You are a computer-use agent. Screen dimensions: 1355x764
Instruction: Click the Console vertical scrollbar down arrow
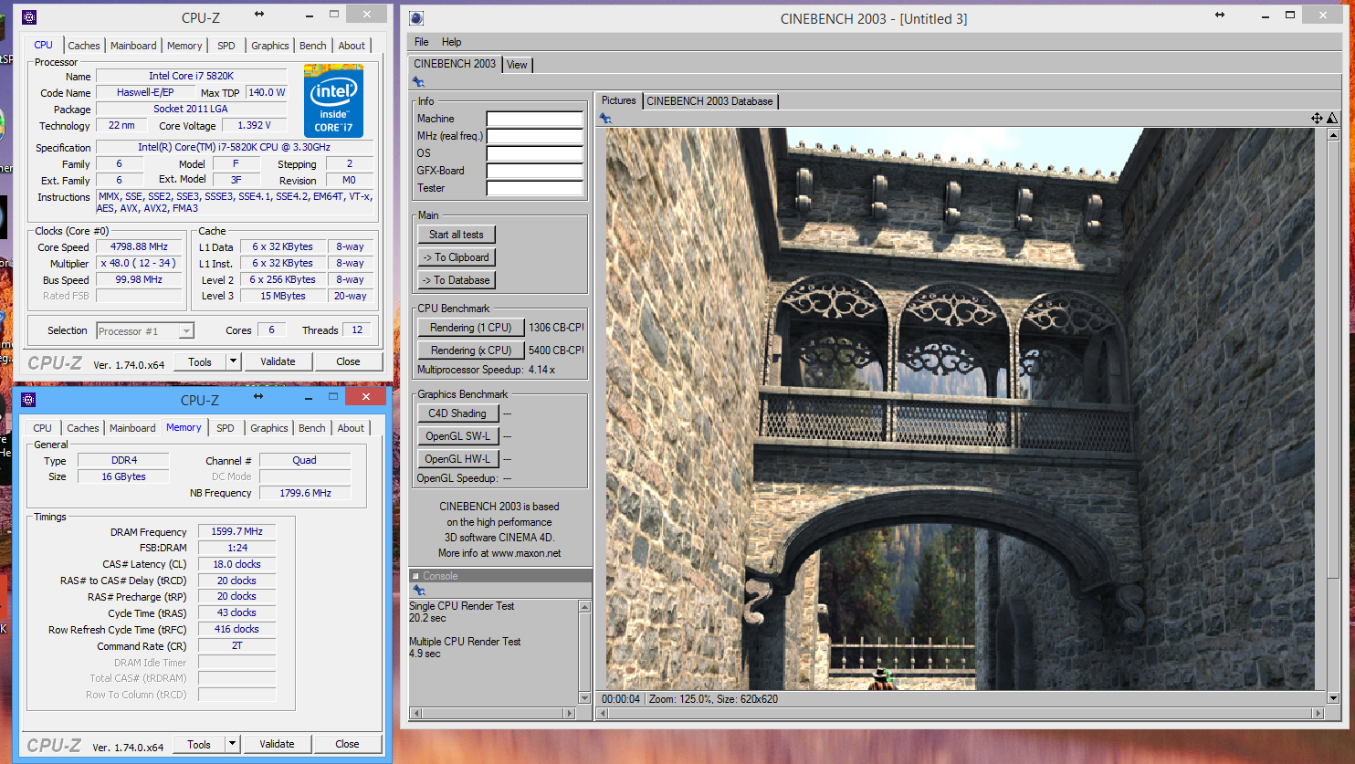[585, 698]
